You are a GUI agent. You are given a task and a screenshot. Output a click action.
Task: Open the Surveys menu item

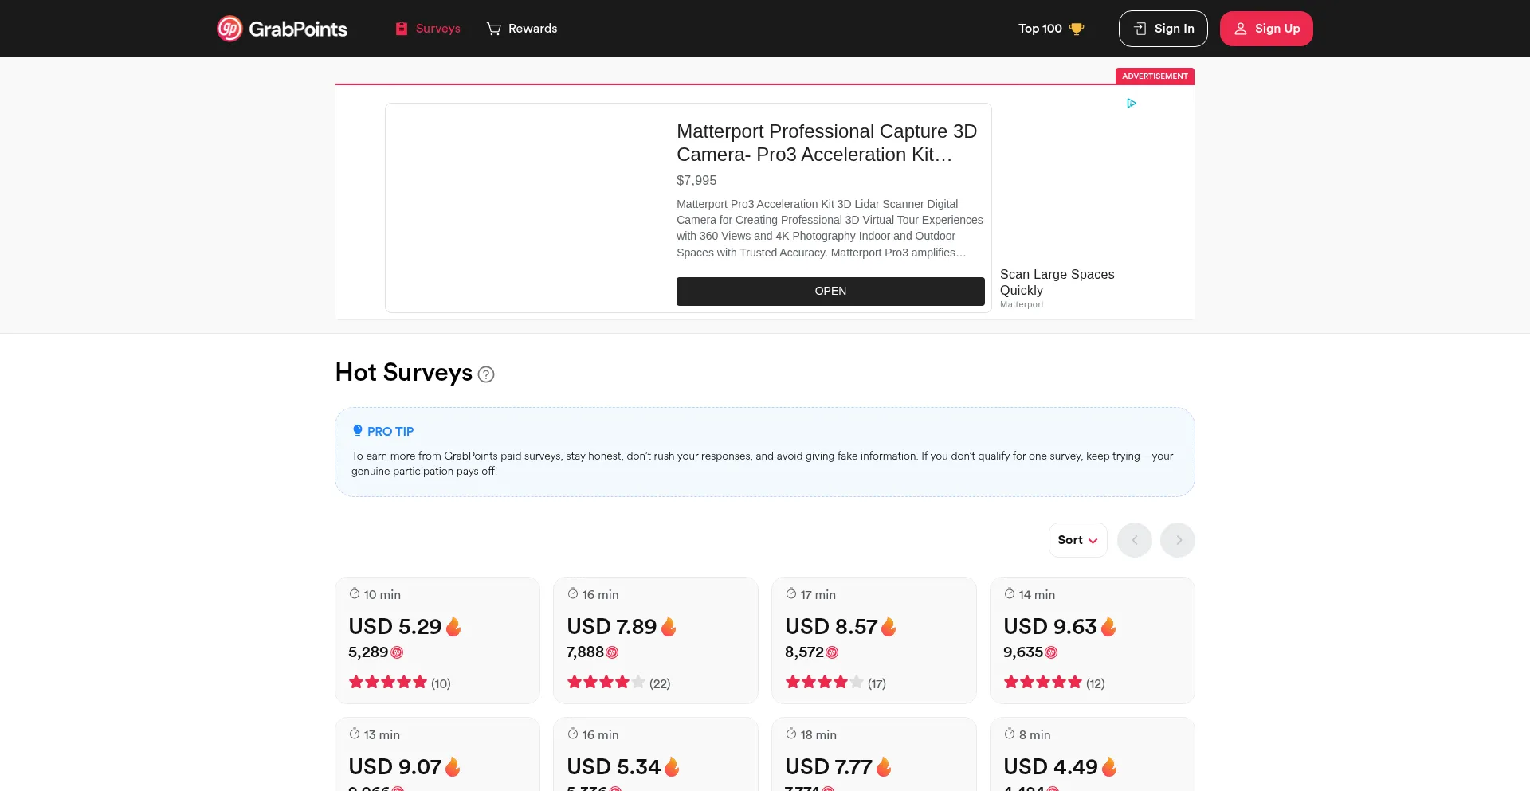(428, 29)
